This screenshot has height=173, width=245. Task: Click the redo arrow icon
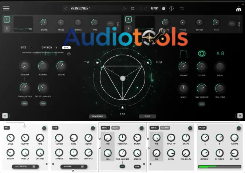[146, 9]
